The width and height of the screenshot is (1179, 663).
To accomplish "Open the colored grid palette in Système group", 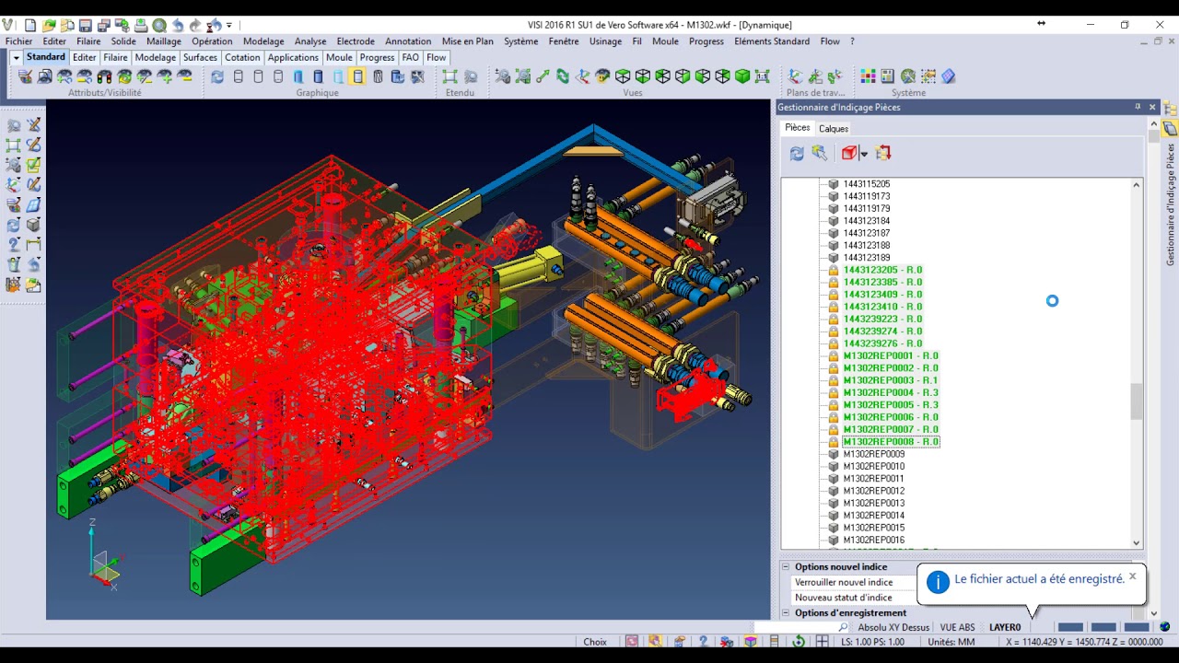I will [868, 76].
